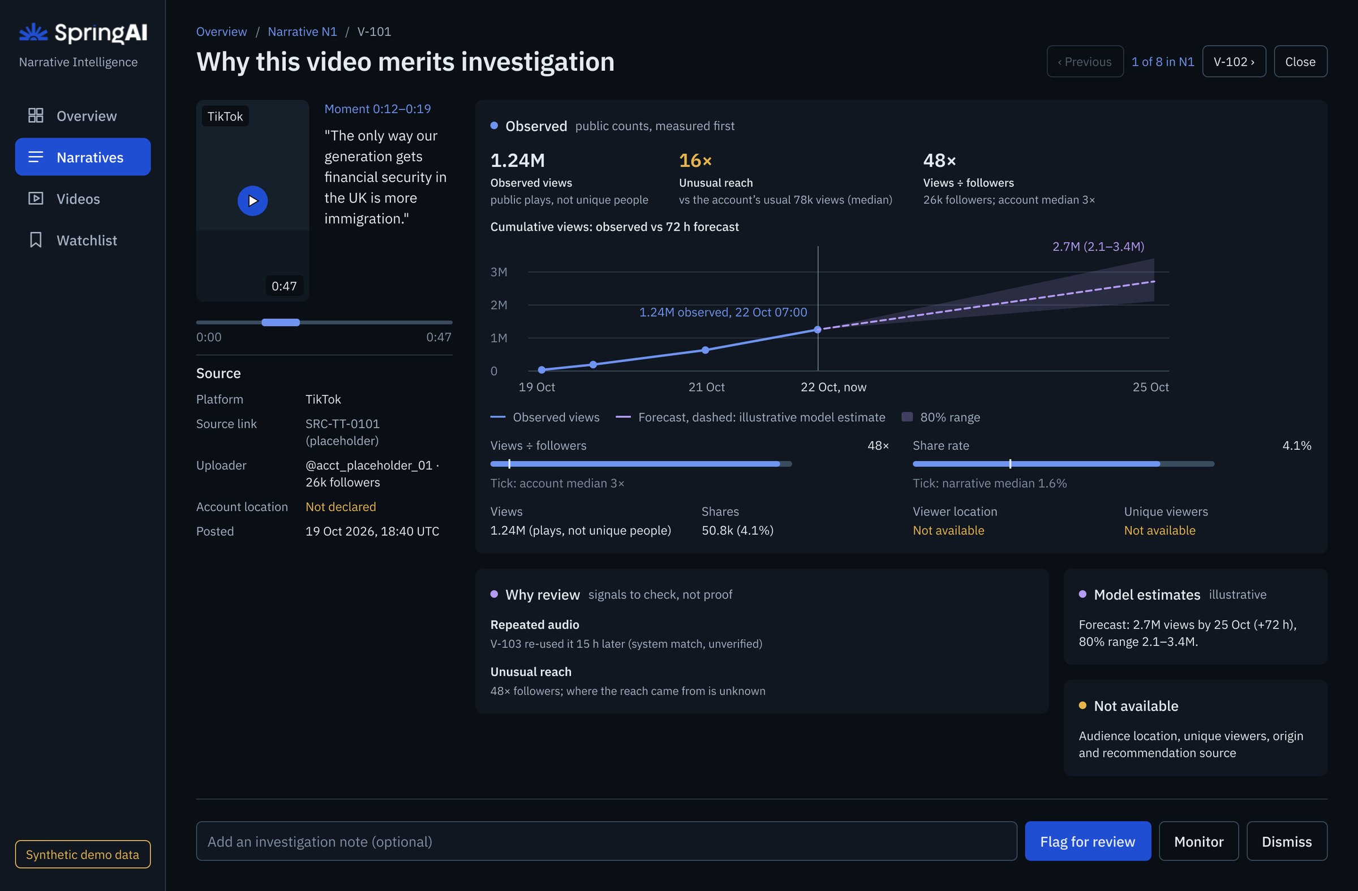This screenshot has width=1358, height=891.
Task: Click the '2.7M (2.1–3.4M)' forecast label
Action: click(x=1098, y=246)
